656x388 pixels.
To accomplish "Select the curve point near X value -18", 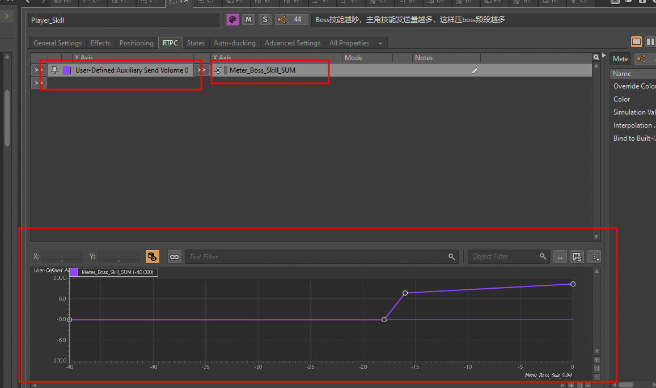I will coord(384,320).
